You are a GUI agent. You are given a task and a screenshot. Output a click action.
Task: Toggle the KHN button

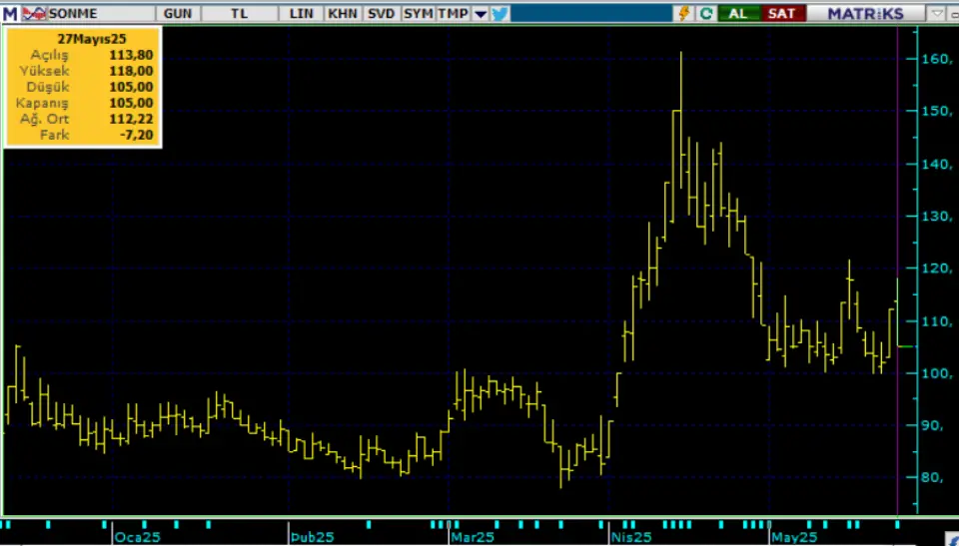tap(343, 13)
